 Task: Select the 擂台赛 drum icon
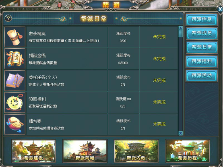click(15, 124)
